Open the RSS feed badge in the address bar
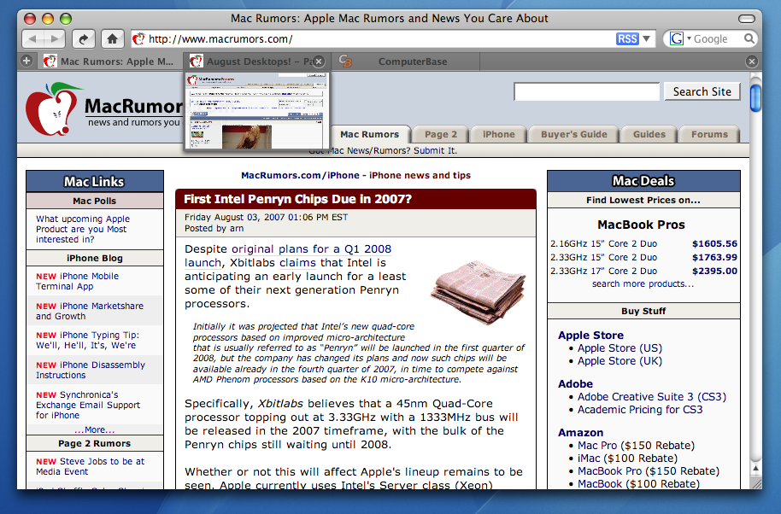Viewport: 781px width, 514px height. click(x=627, y=38)
